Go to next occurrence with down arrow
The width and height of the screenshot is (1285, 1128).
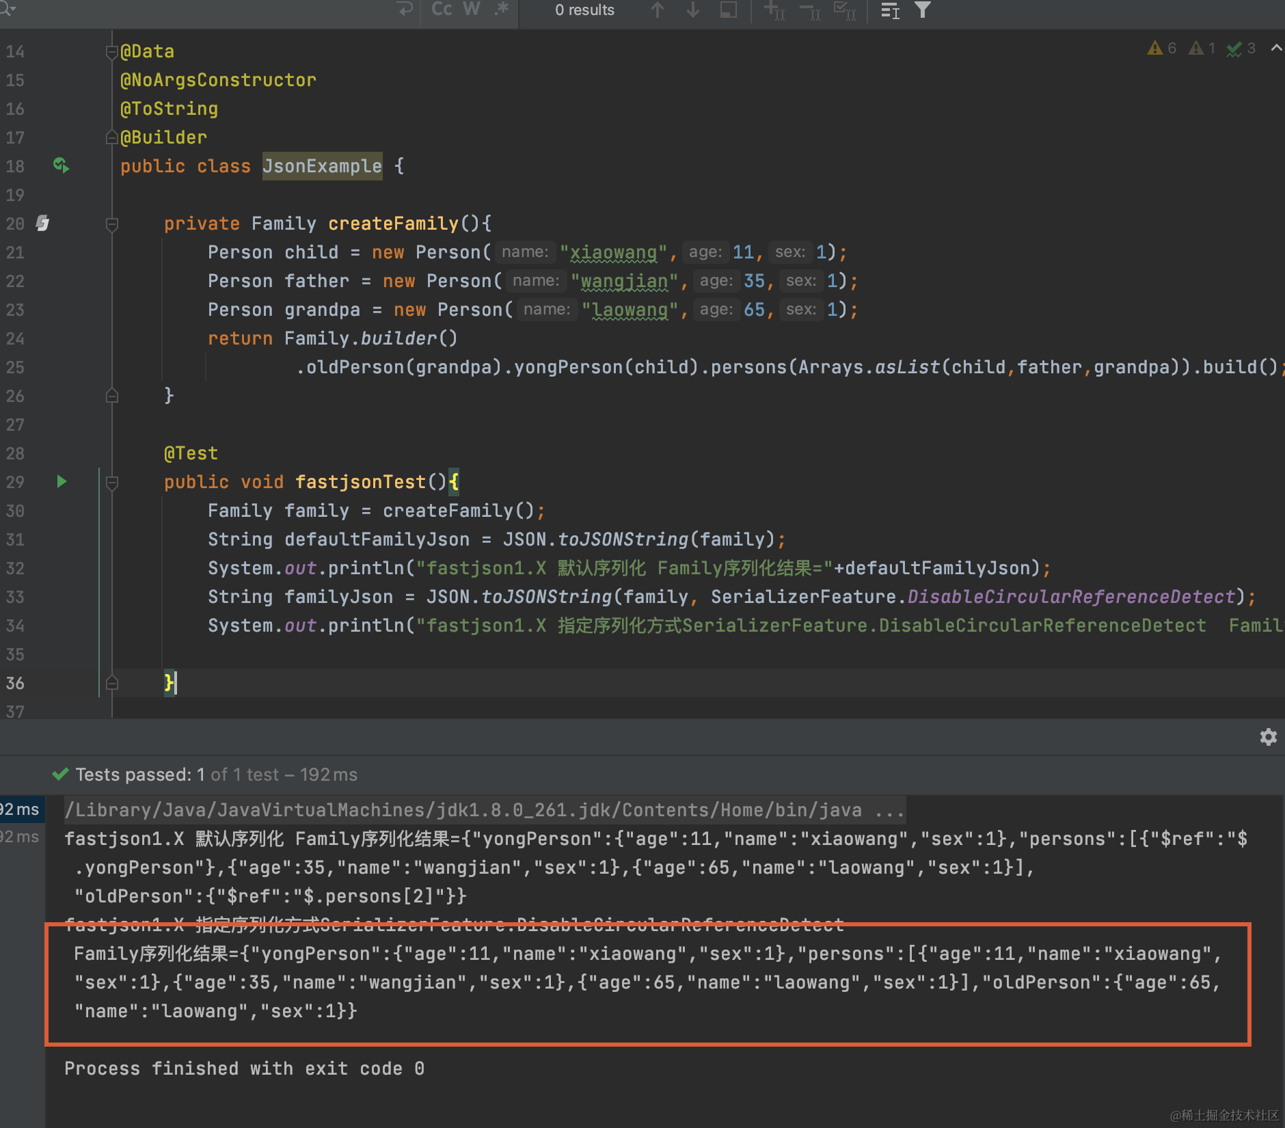tap(693, 10)
